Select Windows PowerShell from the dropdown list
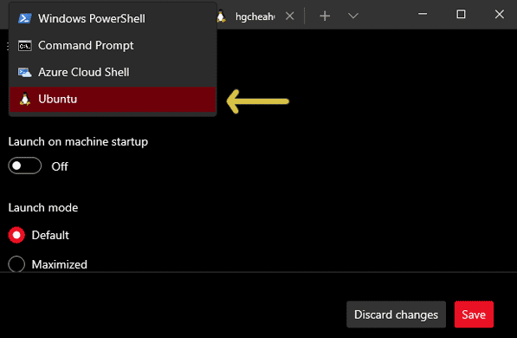517x338 pixels. click(x=113, y=18)
